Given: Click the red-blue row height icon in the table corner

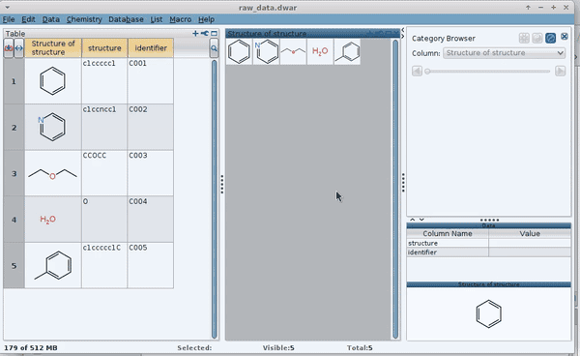Looking at the screenshot, I should pyautogui.click(x=9, y=48).
